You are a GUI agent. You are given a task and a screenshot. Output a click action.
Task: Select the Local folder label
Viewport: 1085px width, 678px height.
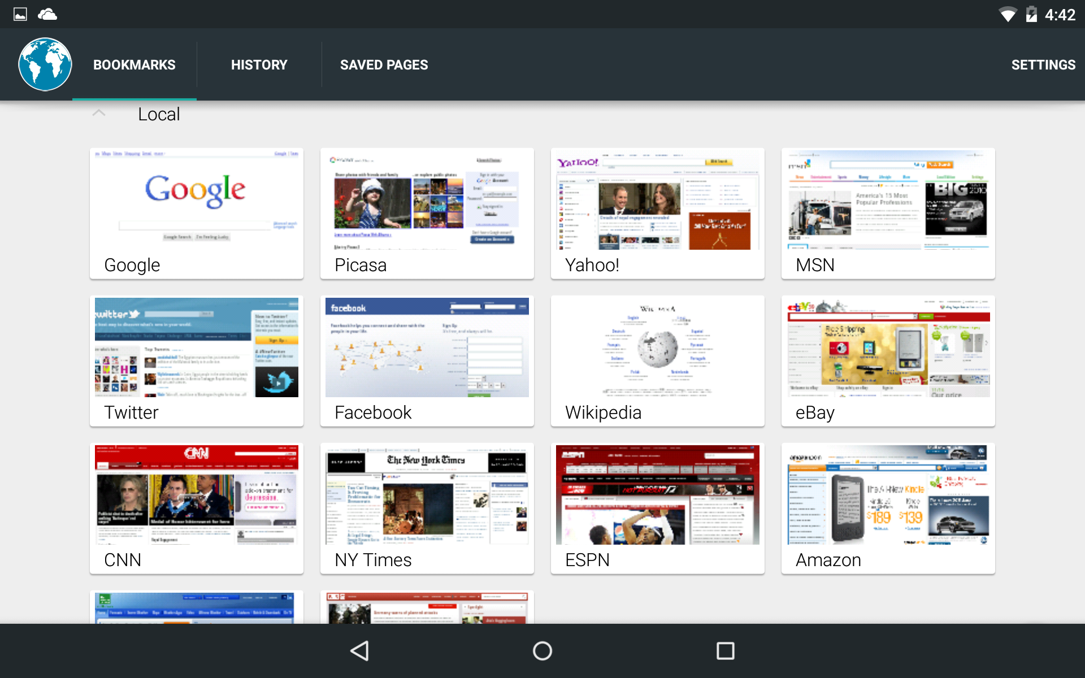tap(159, 114)
